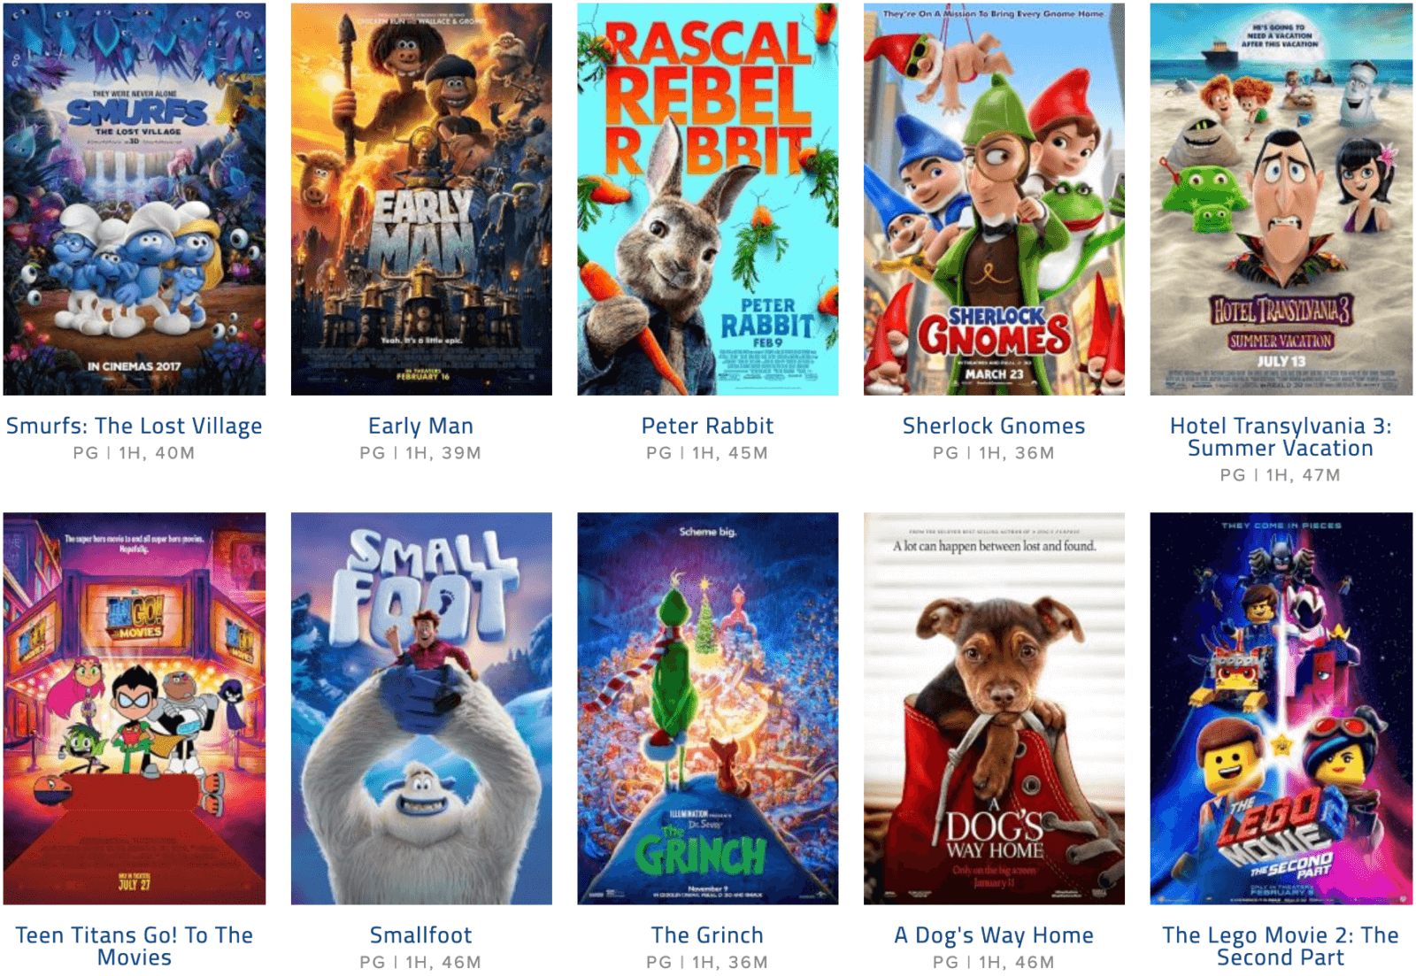Open Hotel Transylvania 3: Summer Vacation title
Screen dimensions: 1416x976
[x=1281, y=437]
